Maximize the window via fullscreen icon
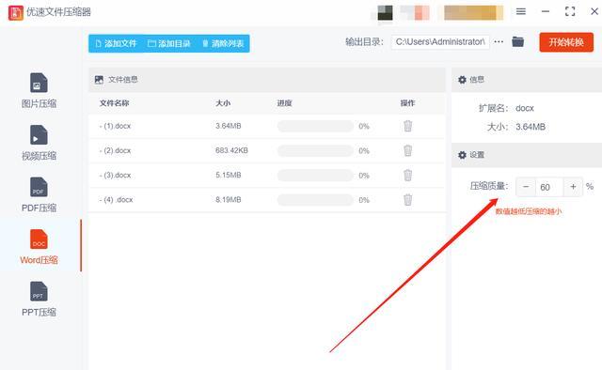 coord(570,11)
